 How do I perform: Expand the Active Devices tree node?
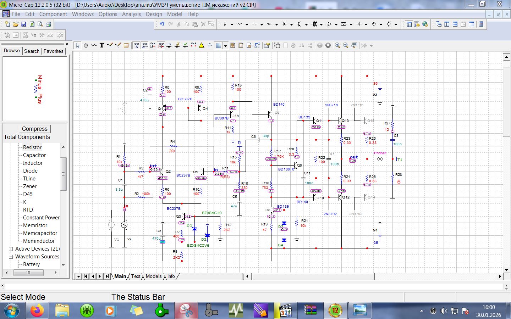[x=11, y=249]
